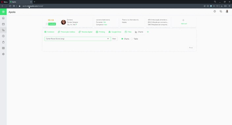Click the plus Add card tile
Screen dimensions: 232x125
point(184,22)
